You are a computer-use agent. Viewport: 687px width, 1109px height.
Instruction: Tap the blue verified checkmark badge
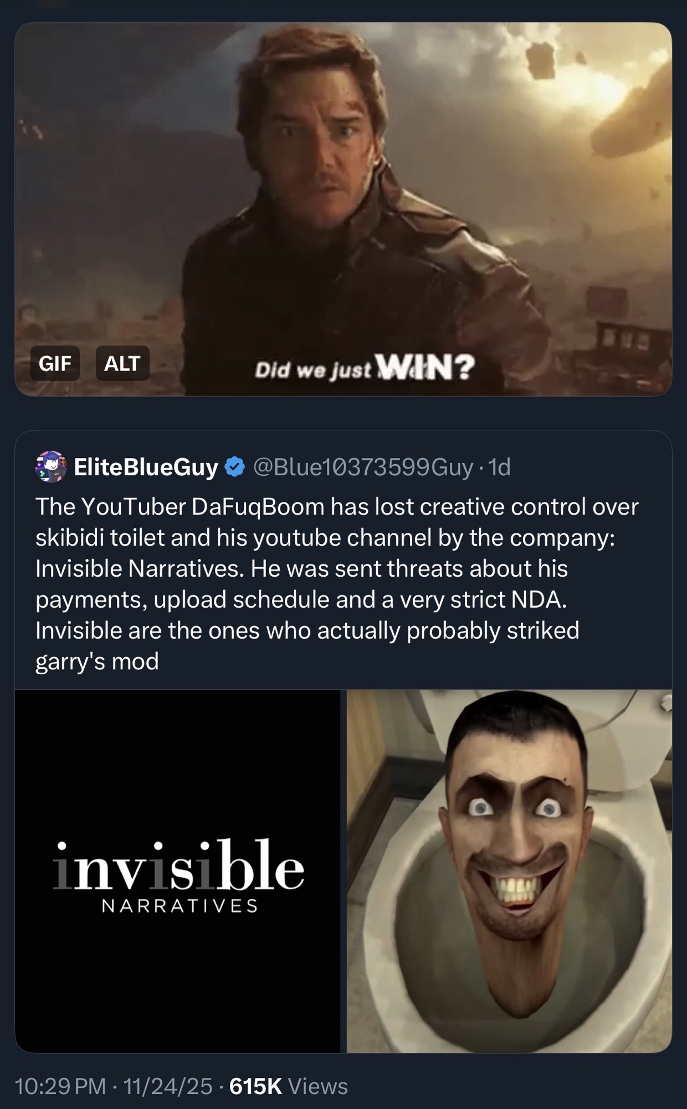[235, 467]
